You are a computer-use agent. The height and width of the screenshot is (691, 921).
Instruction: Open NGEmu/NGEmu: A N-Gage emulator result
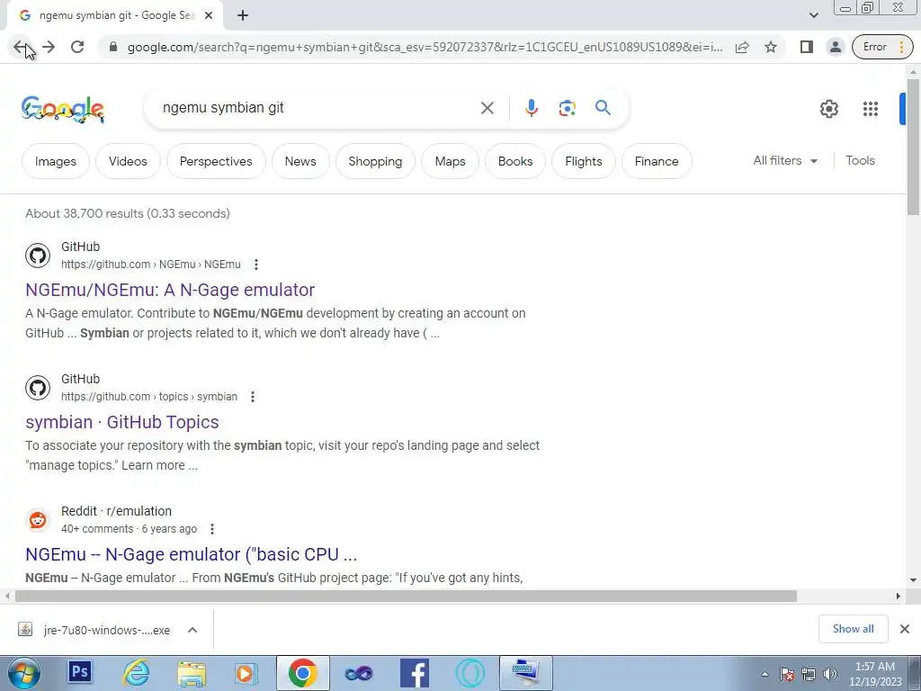[x=170, y=290]
